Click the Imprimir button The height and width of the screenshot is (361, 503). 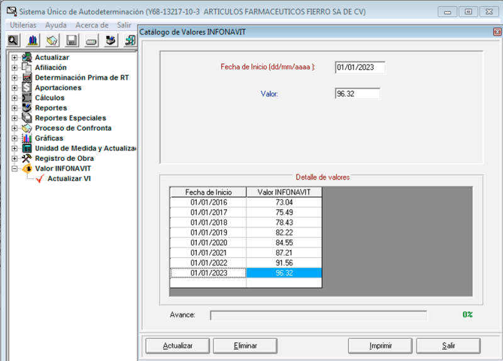[380, 346]
